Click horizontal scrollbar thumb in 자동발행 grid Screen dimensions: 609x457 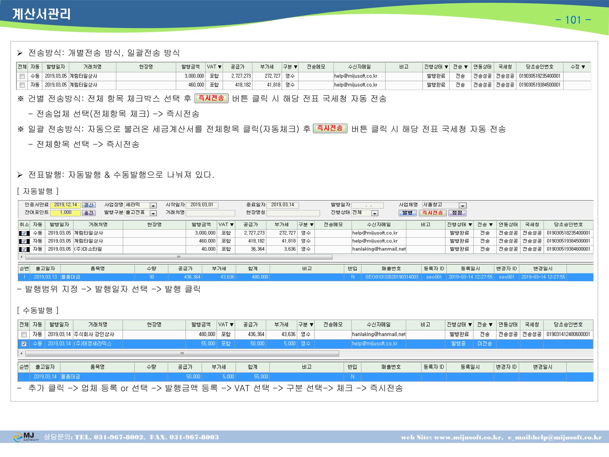[x=179, y=257]
